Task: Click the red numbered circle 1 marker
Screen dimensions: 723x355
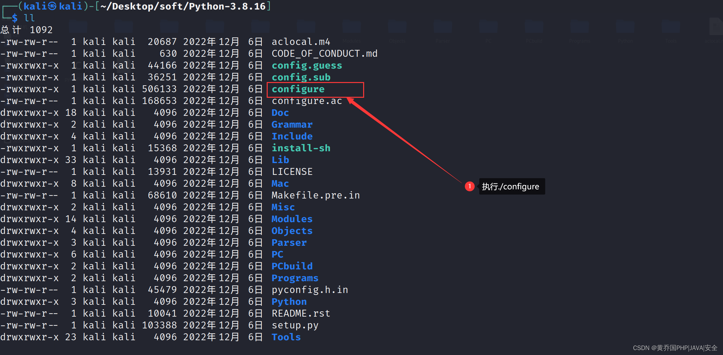Action: tap(469, 186)
